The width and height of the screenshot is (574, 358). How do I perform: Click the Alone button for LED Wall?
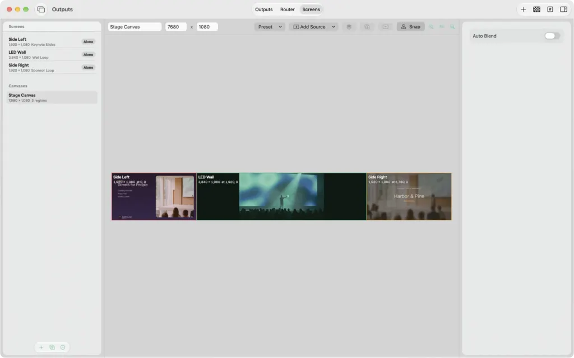(88, 54)
